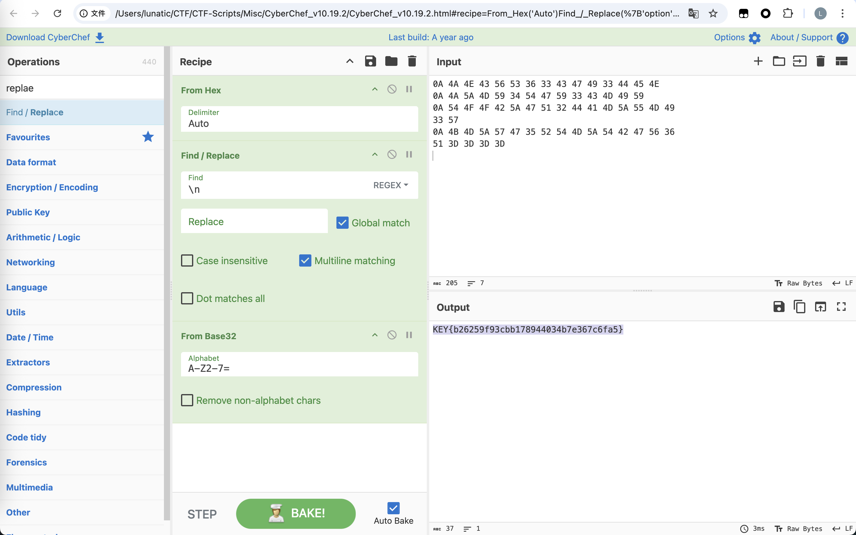Set breakpoint on From Hex operation
Screen dimensions: 856x535
click(409, 89)
